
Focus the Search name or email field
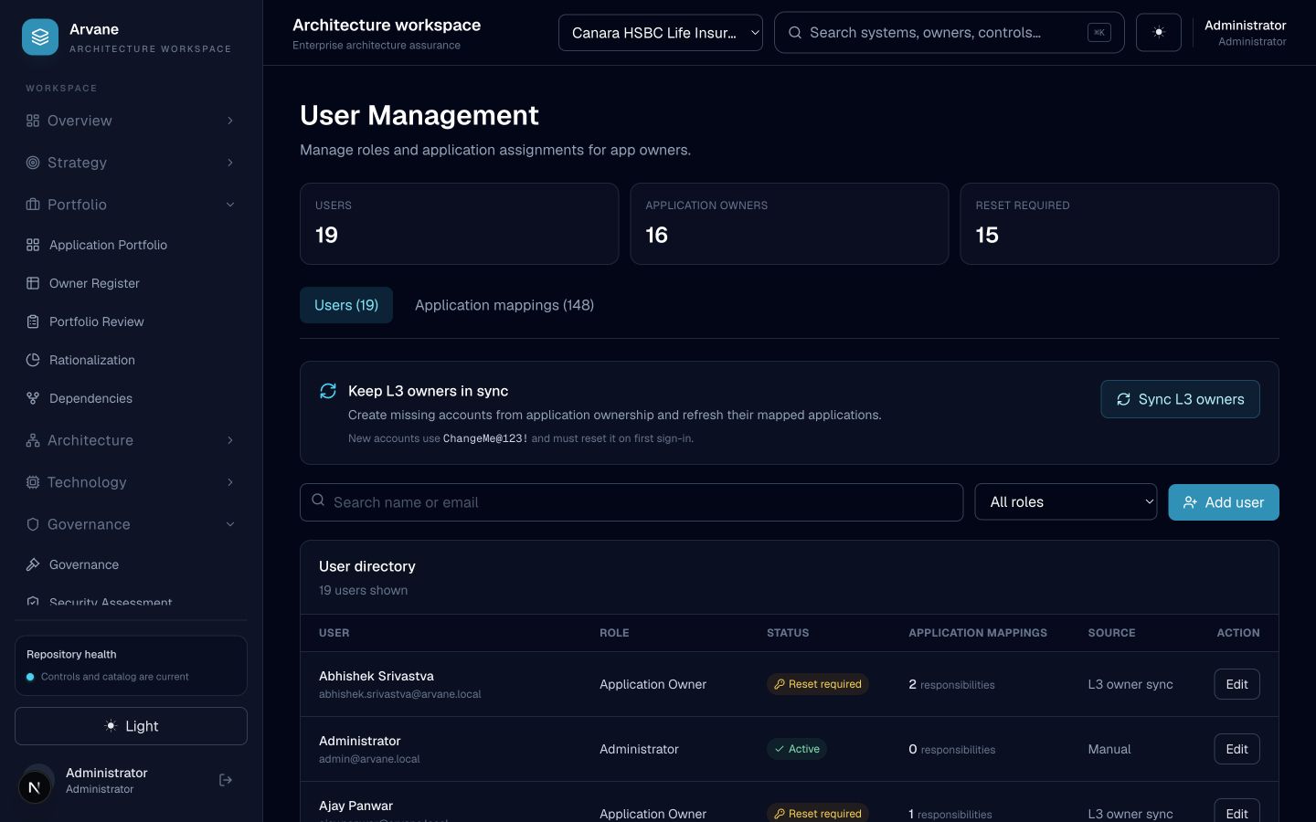tap(631, 502)
